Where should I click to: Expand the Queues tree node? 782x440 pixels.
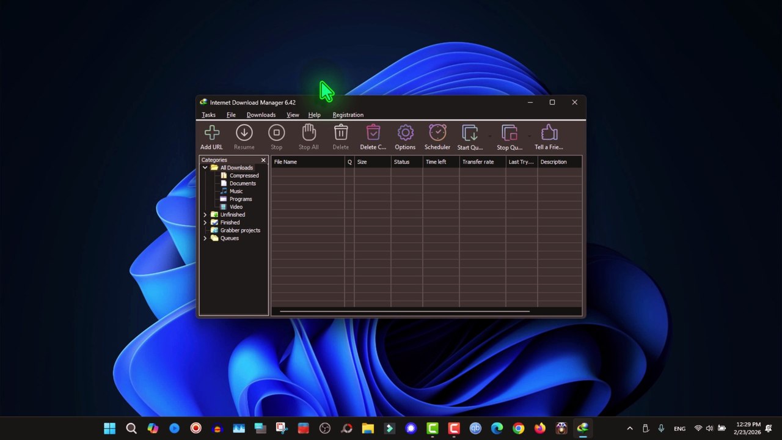205,238
